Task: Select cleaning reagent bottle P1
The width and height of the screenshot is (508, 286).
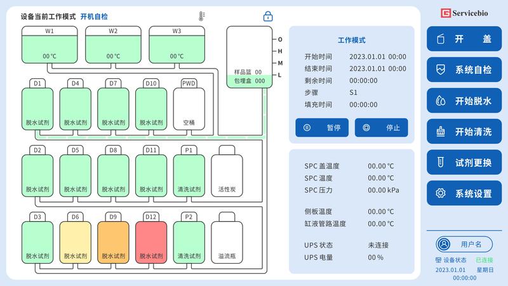Action: pos(189,171)
